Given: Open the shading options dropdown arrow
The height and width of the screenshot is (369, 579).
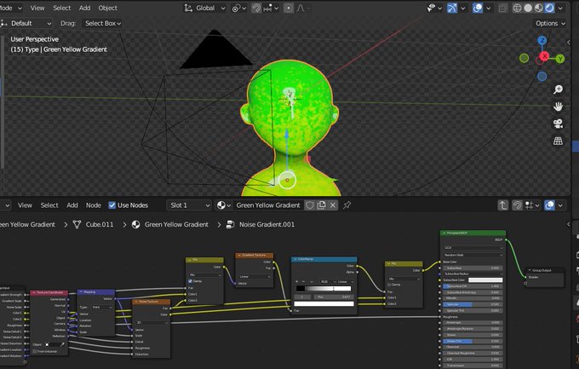Looking at the screenshot, I should pos(560,9).
